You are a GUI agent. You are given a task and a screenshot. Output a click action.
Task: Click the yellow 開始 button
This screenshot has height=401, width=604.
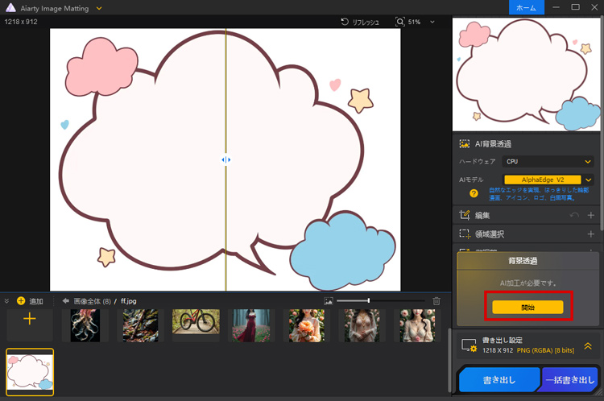[x=527, y=308]
